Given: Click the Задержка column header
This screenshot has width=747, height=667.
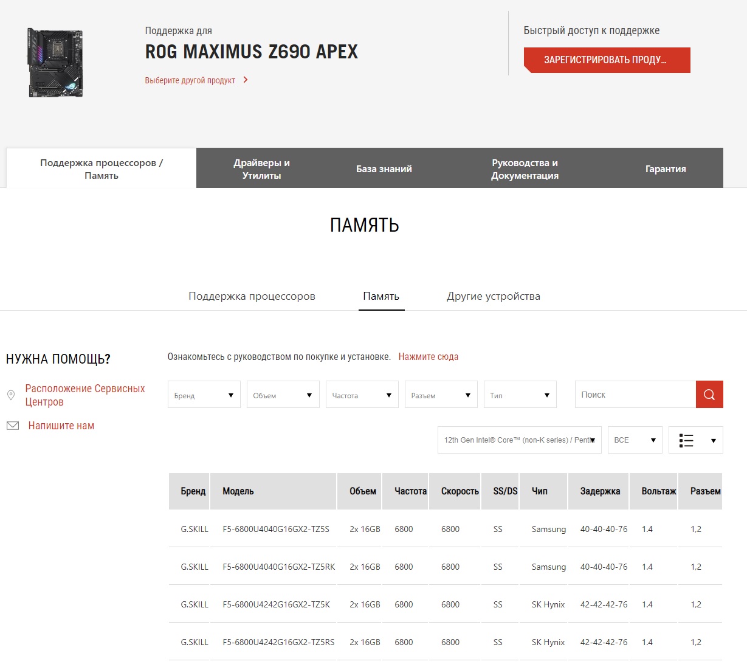Looking at the screenshot, I should (x=599, y=491).
